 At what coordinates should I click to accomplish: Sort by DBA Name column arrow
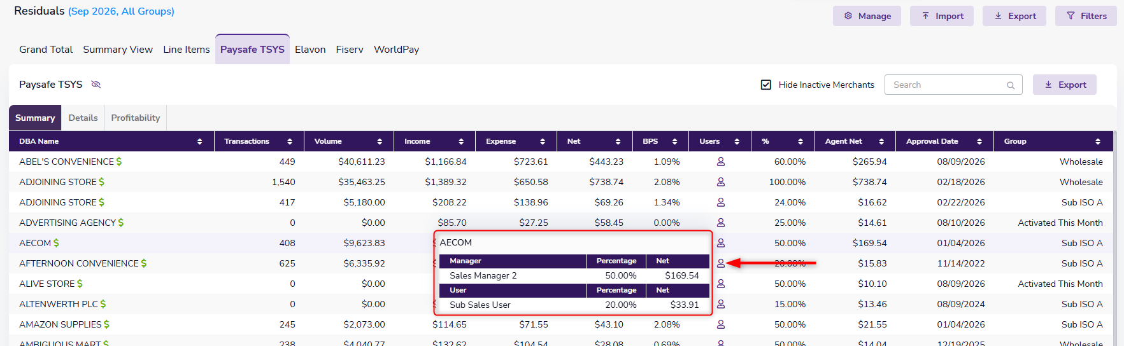point(199,141)
